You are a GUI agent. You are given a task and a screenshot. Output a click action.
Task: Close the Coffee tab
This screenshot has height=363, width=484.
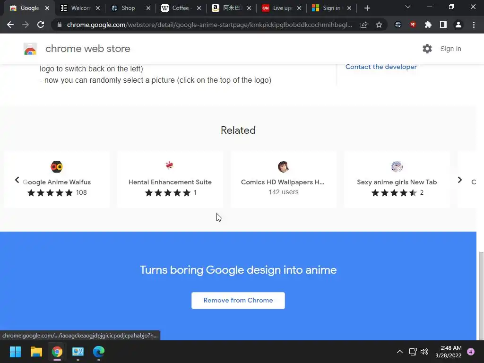[199, 9]
